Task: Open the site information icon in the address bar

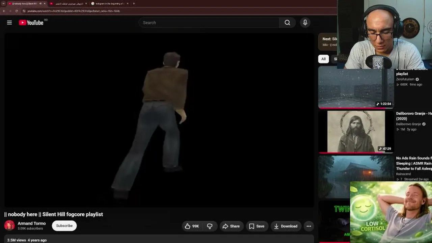Action: tap(24, 11)
